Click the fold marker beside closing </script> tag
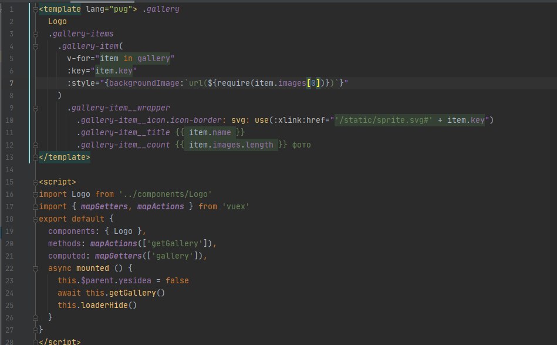Viewport: 557px width, 345px height. click(36, 342)
